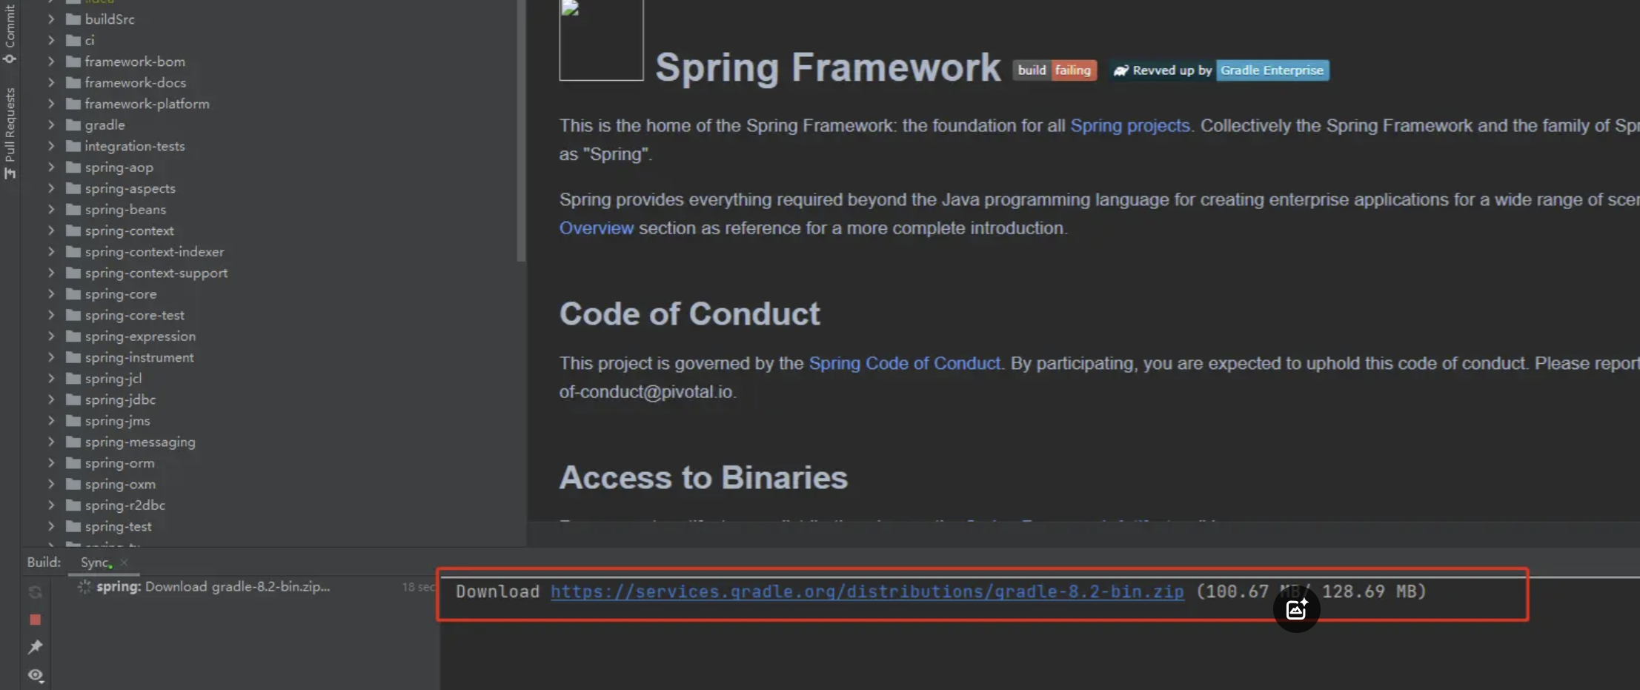
Task: Select the spring-r2dbc folder icon
Action: click(x=73, y=505)
